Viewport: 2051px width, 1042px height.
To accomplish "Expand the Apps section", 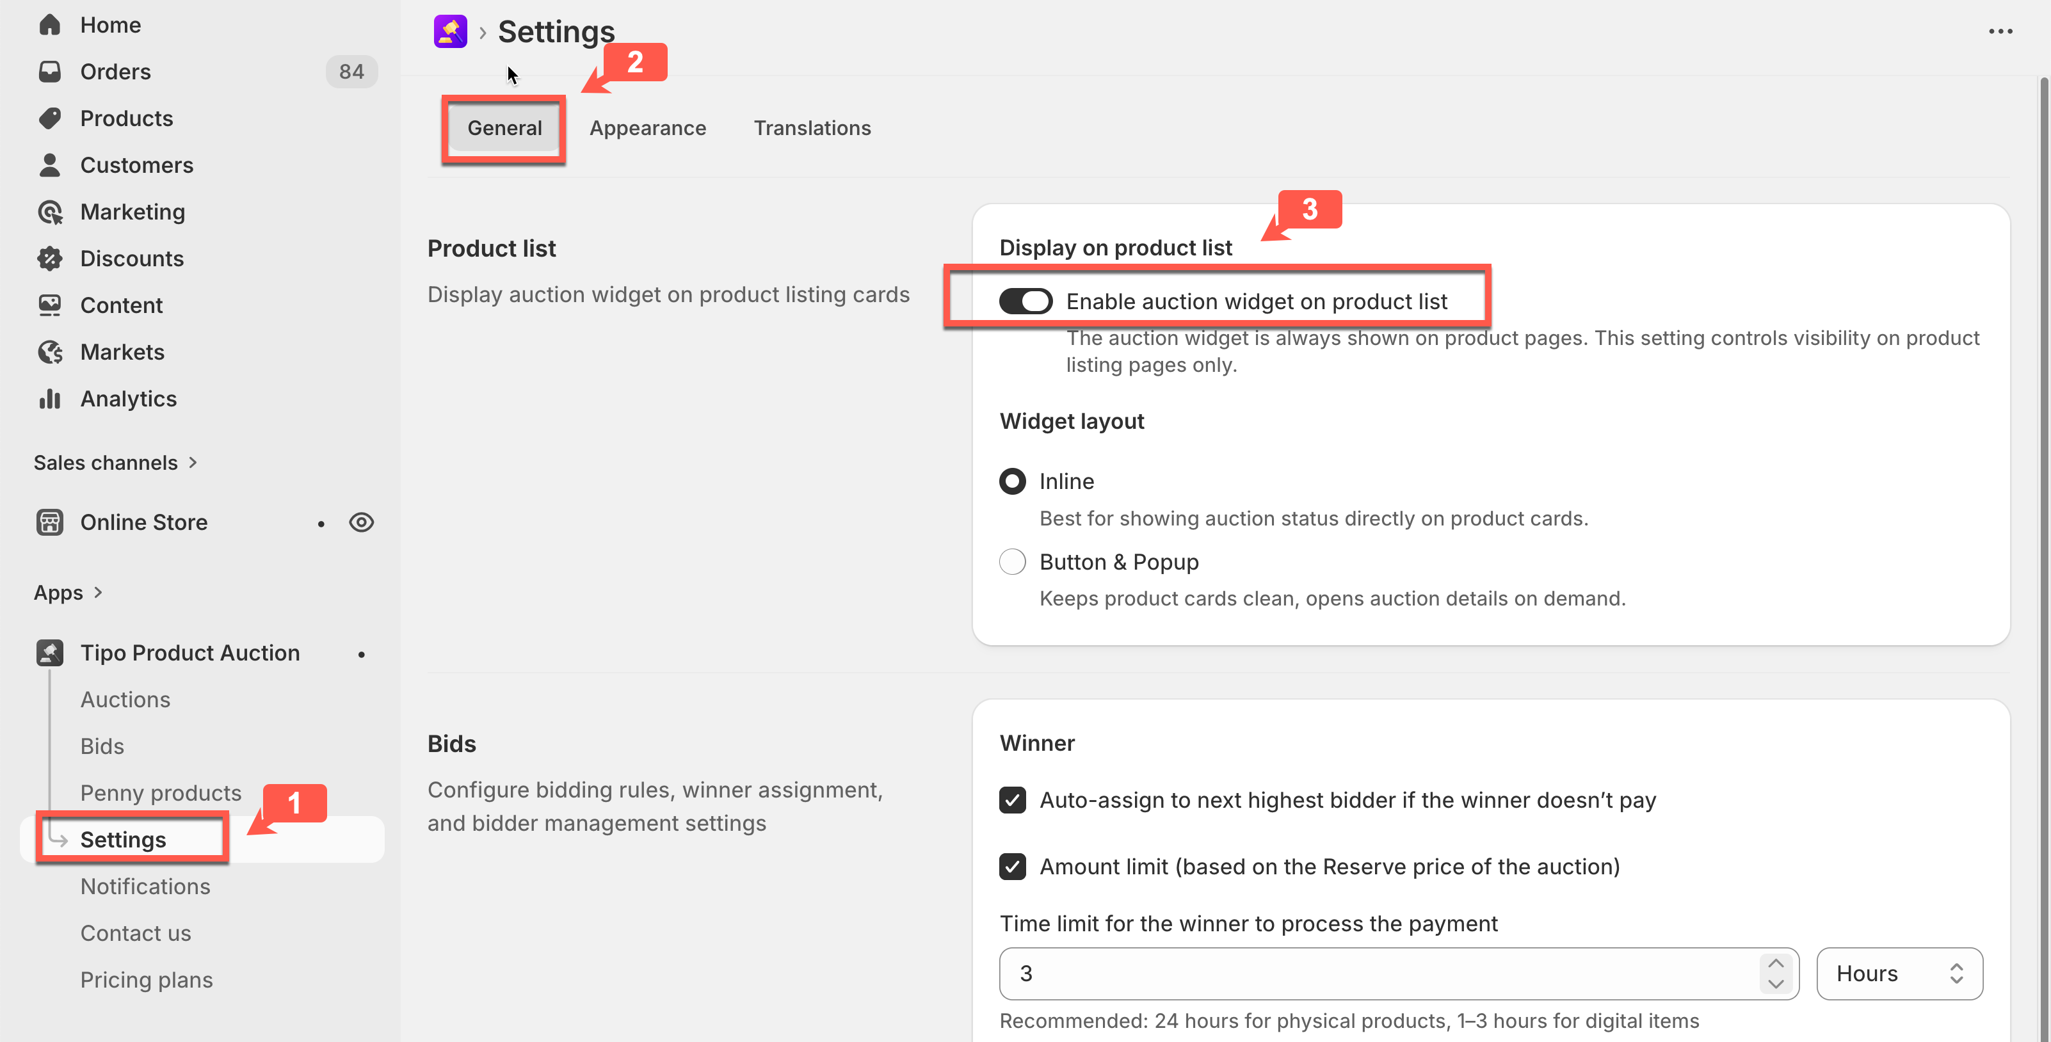I will point(68,593).
